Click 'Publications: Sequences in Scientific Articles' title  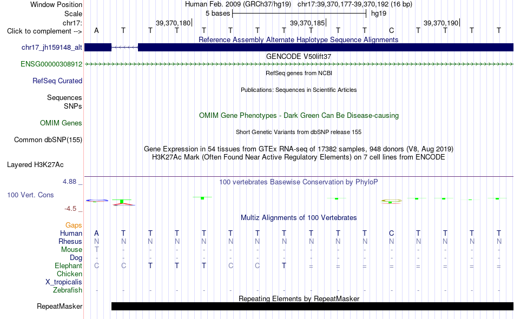299,90
